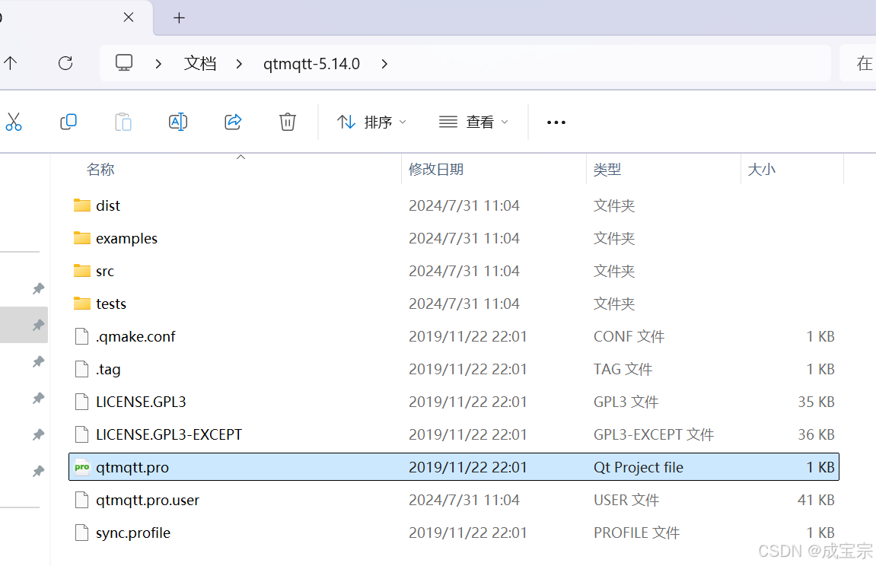Select the LICENSE.GPL3-EXCEPT file
The image size is (876, 566).
coord(454,434)
